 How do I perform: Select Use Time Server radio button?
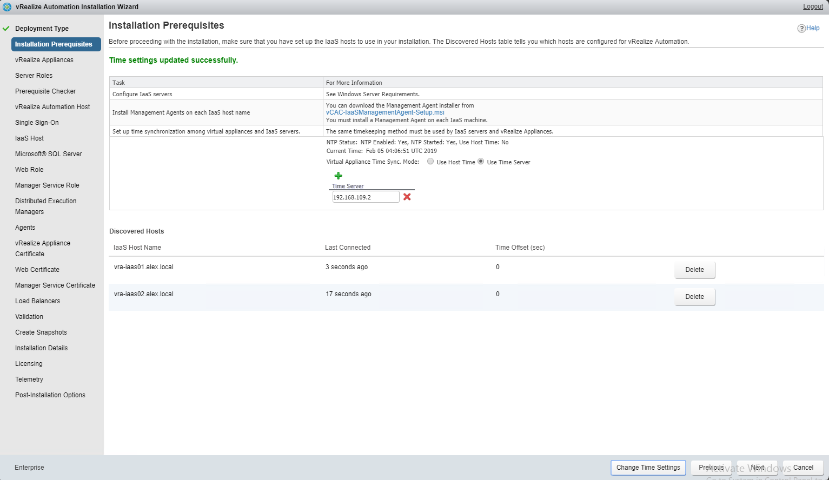(x=481, y=162)
